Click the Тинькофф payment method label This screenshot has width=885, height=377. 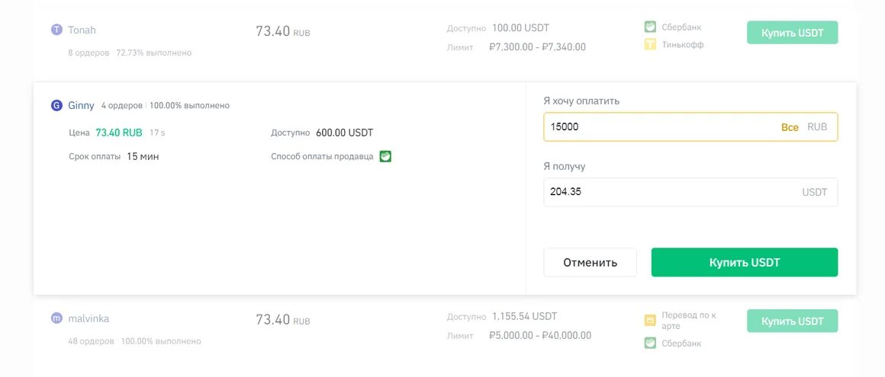tap(682, 44)
